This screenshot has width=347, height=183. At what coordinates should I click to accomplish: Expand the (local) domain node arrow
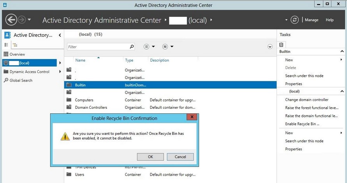[60, 63]
